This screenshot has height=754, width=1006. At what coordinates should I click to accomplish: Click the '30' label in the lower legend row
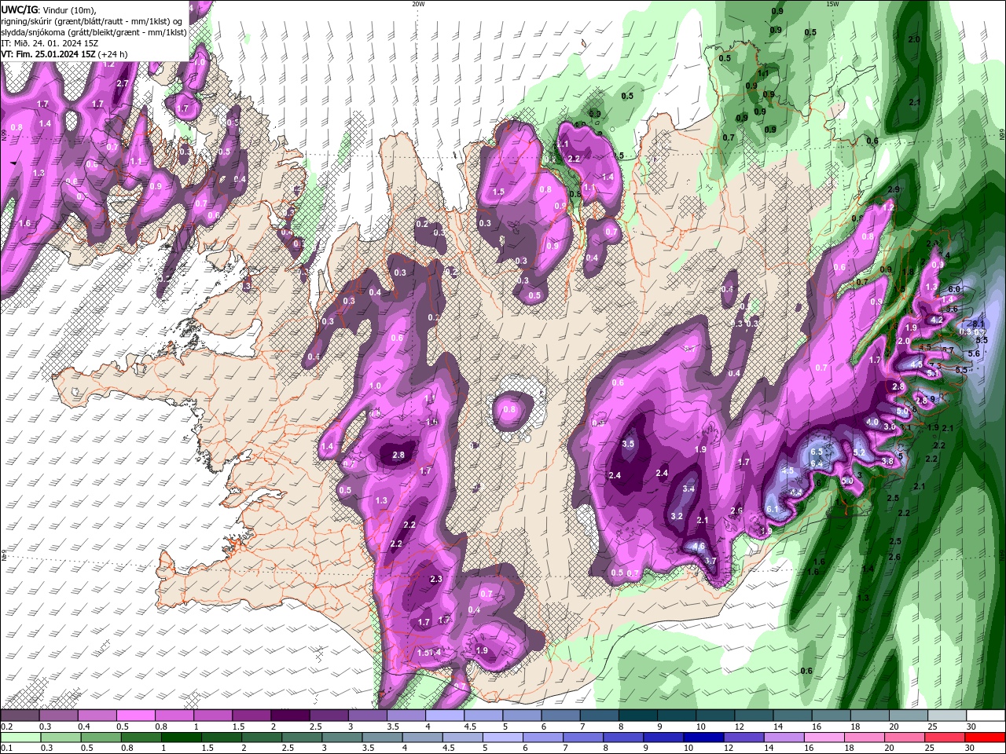tap(971, 749)
